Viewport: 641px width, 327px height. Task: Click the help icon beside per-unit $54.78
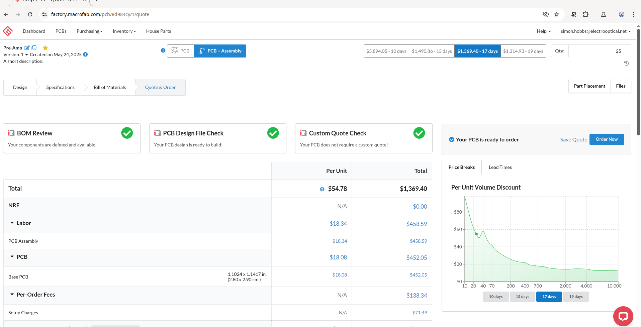point(322,189)
